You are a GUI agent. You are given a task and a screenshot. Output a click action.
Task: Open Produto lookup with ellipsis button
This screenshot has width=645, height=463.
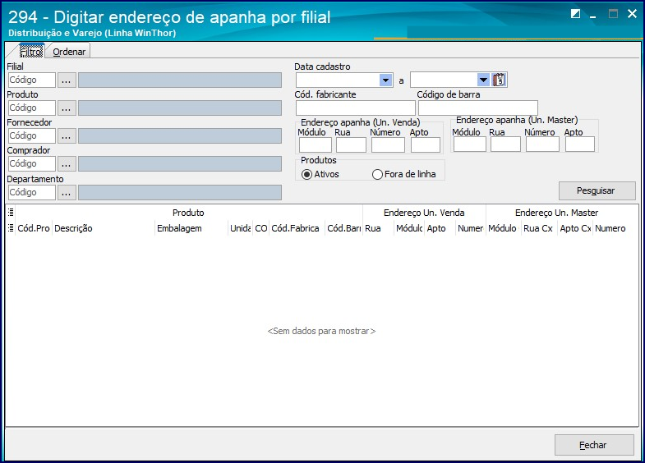(67, 108)
